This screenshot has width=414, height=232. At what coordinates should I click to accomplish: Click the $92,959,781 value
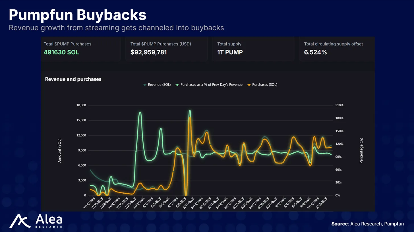pos(149,52)
